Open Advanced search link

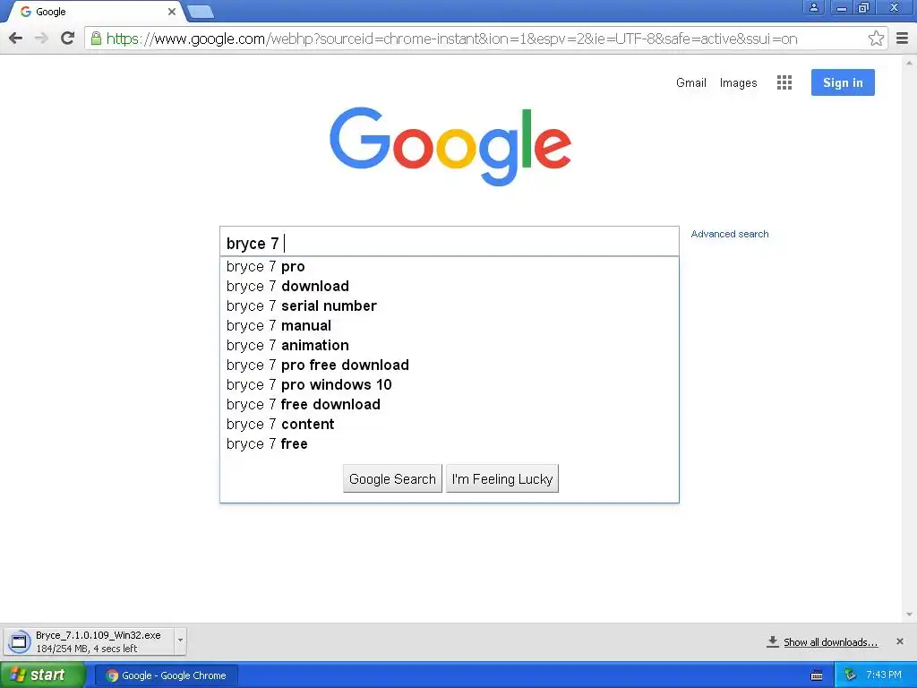tap(730, 234)
